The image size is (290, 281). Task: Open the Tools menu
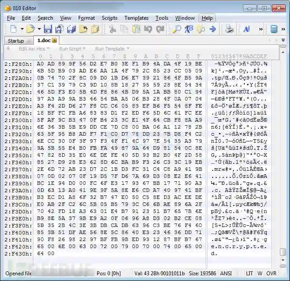coord(162,18)
